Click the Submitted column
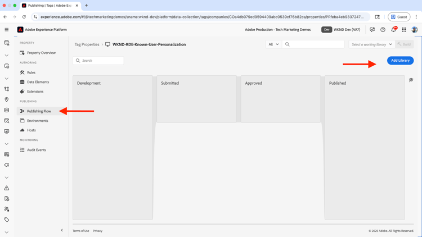This screenshot has height=237, width=422. (x=196, y=99)
